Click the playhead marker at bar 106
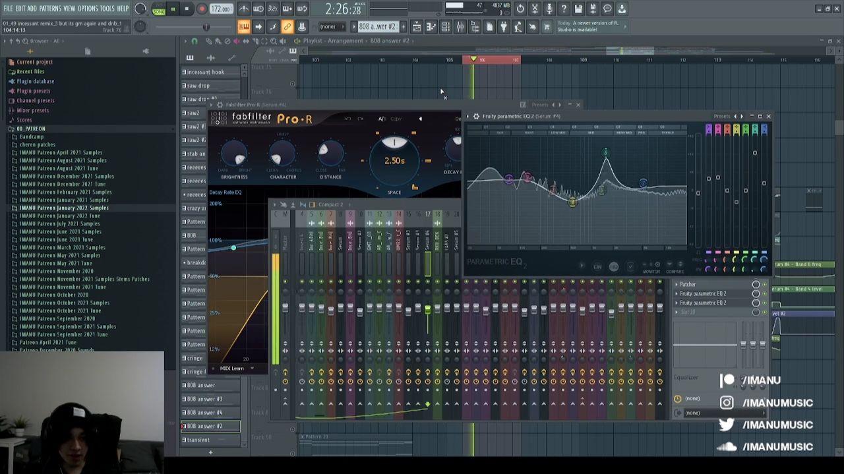Image resolution: width=844 pixels, height=474 pixels. (473, 60)
